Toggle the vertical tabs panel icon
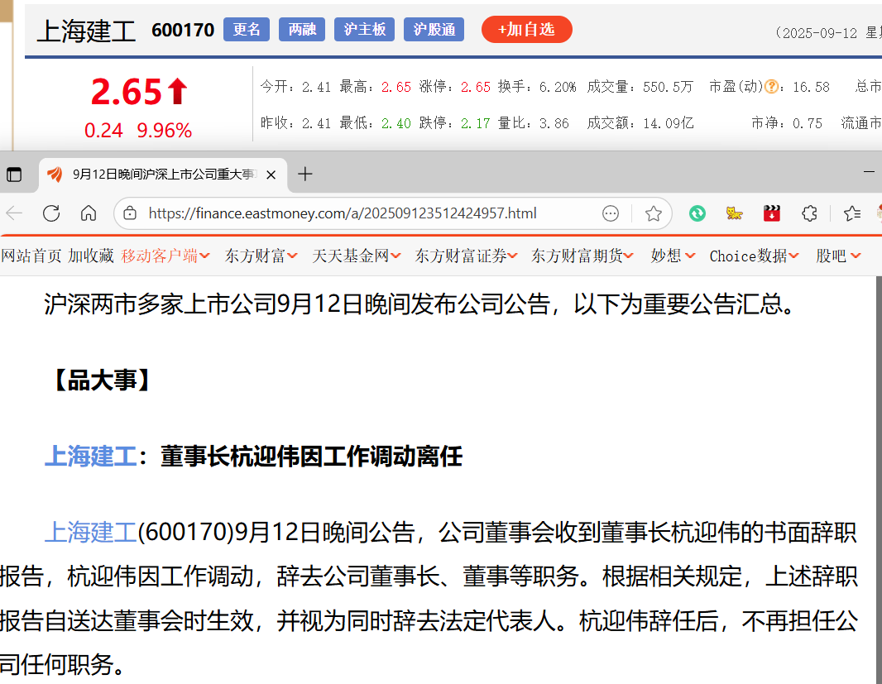882x684 pixels. [14, 175]
